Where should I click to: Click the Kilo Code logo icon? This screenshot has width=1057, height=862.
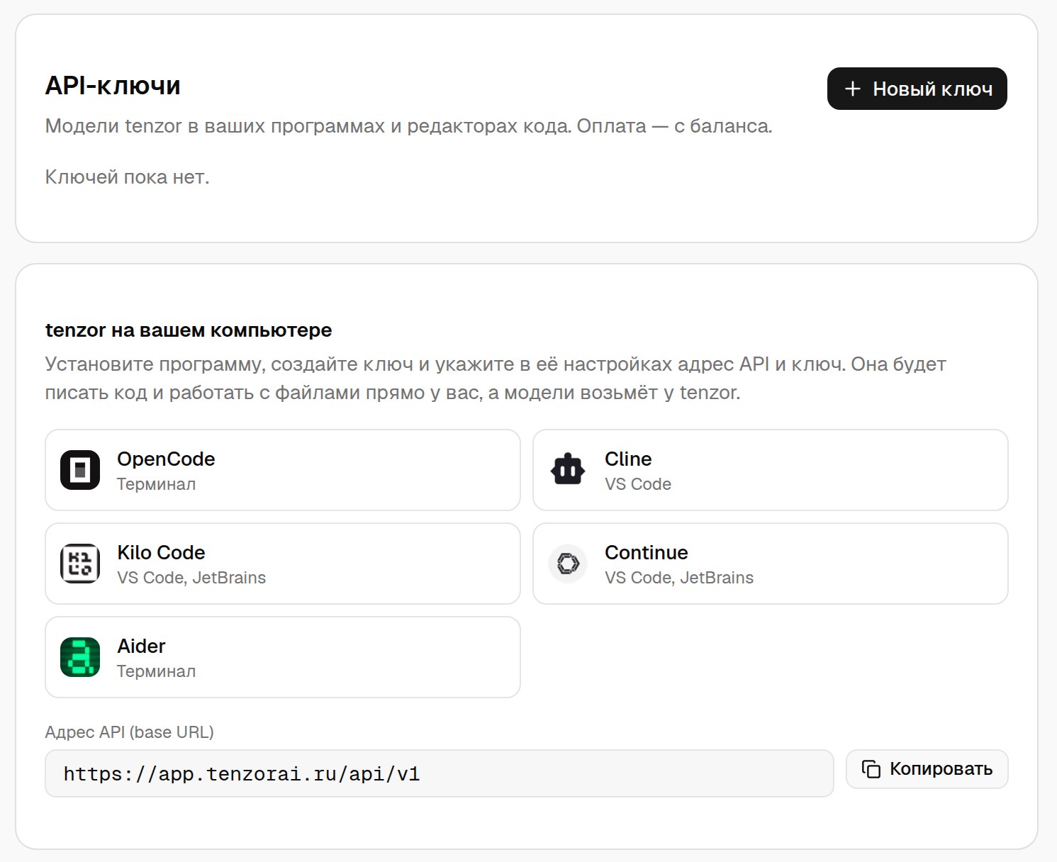coord(80,564)
